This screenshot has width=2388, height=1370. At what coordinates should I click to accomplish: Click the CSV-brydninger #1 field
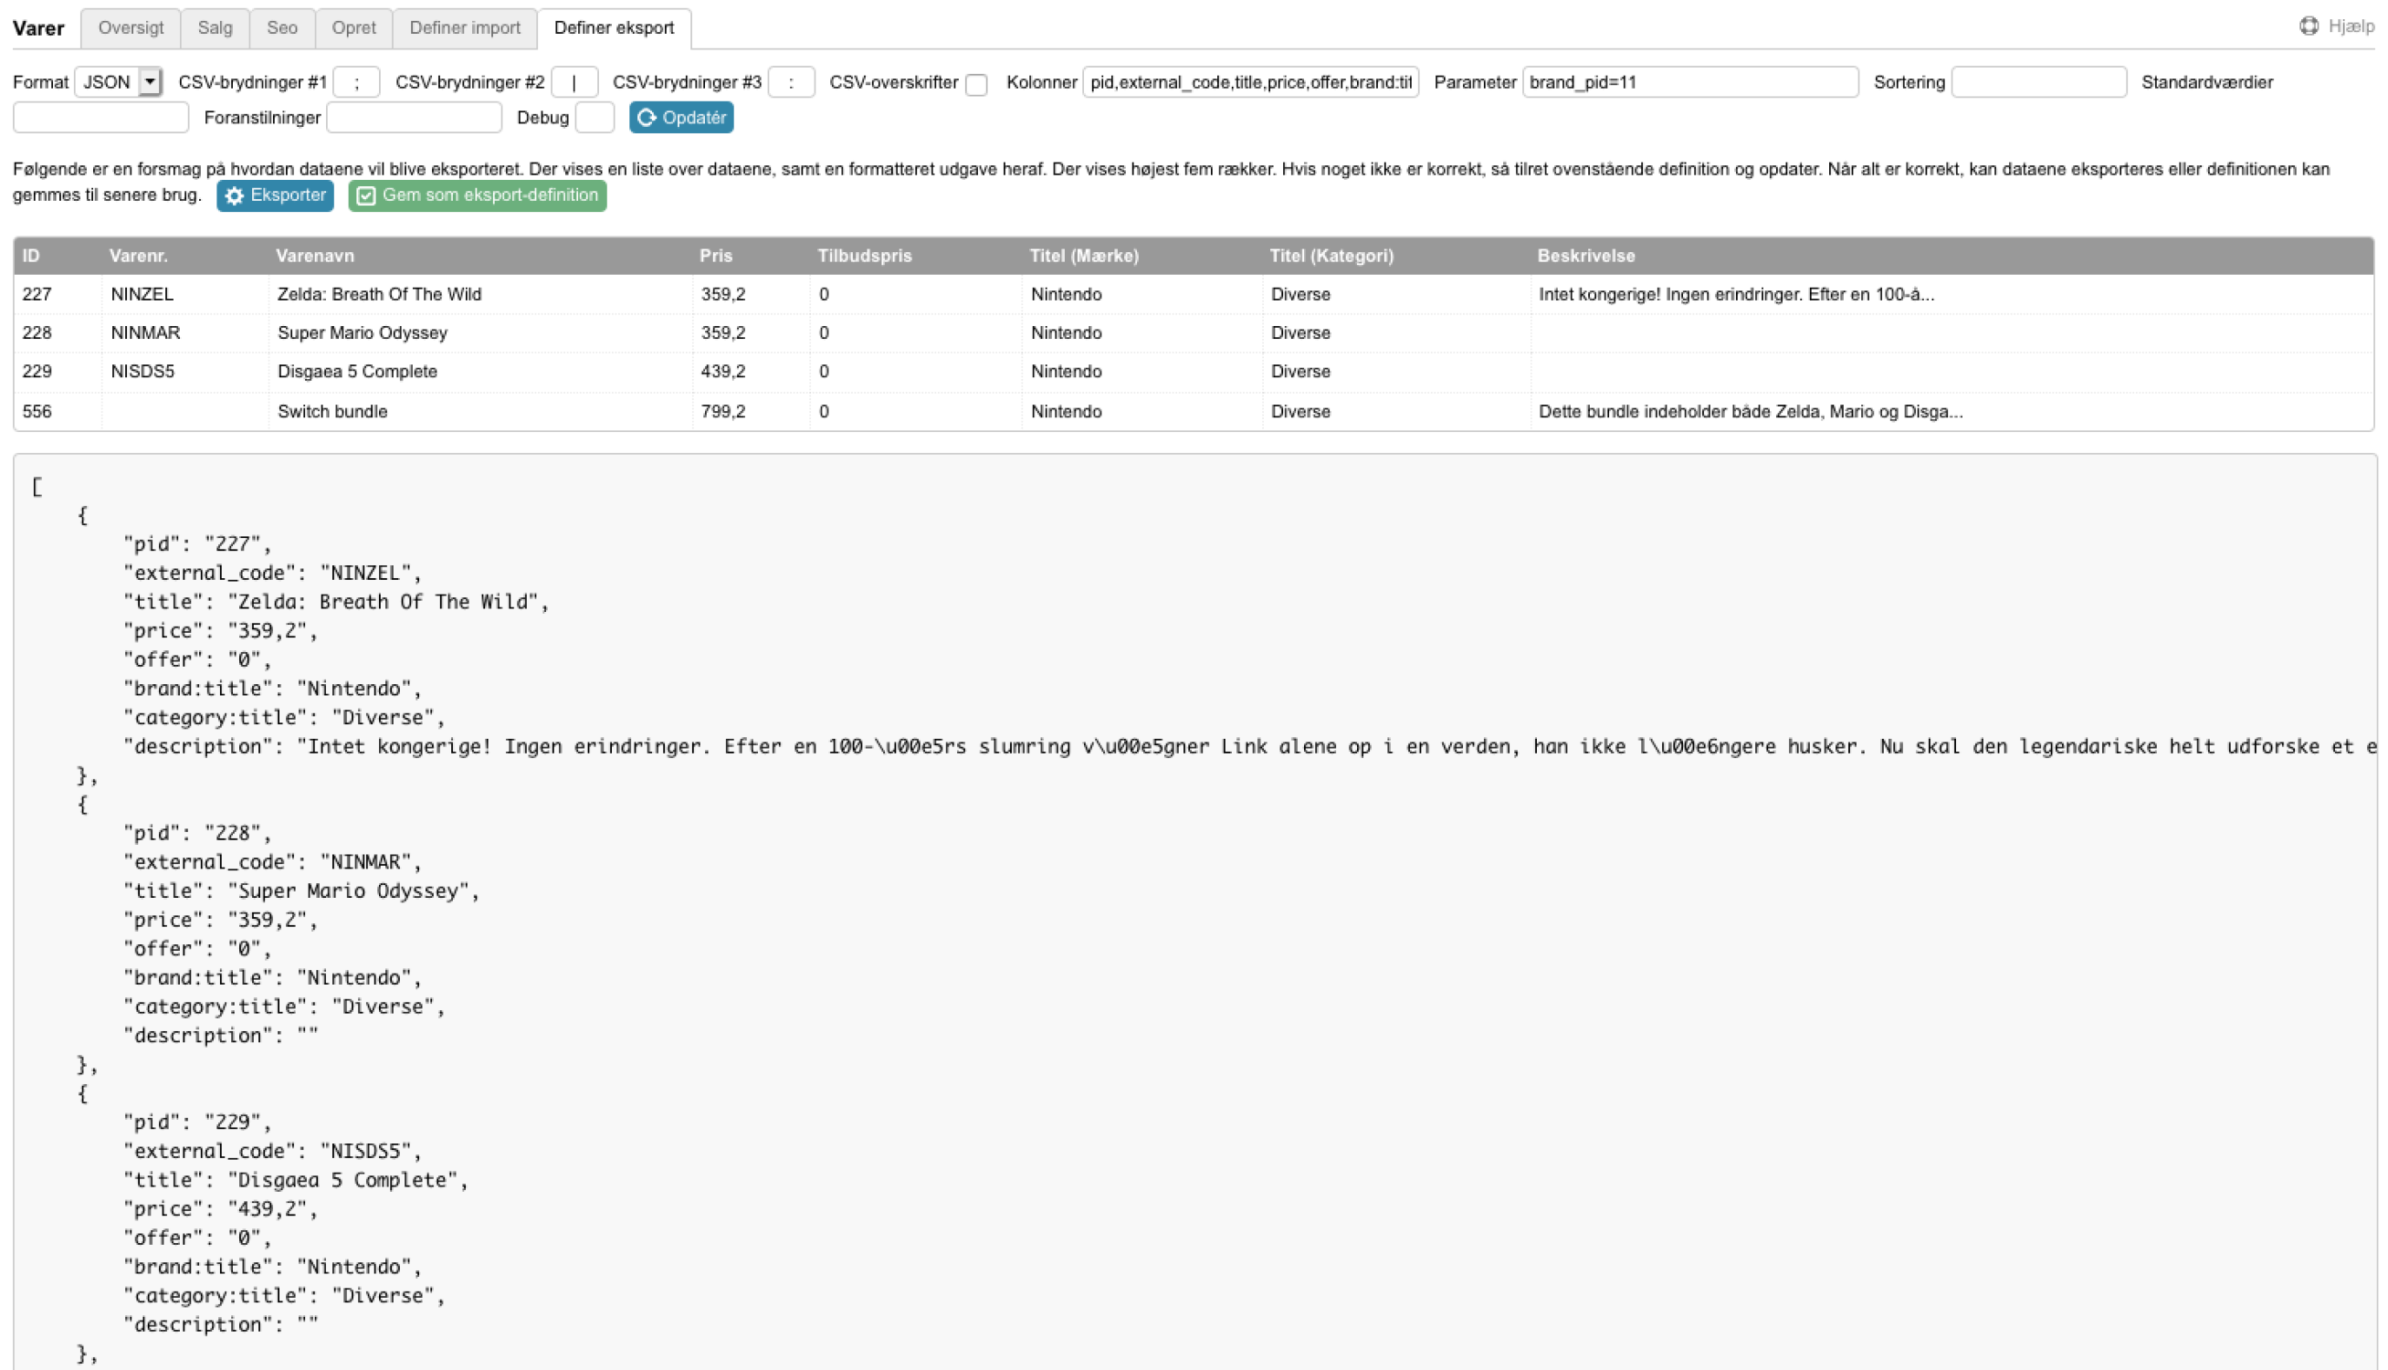(356, 83)
